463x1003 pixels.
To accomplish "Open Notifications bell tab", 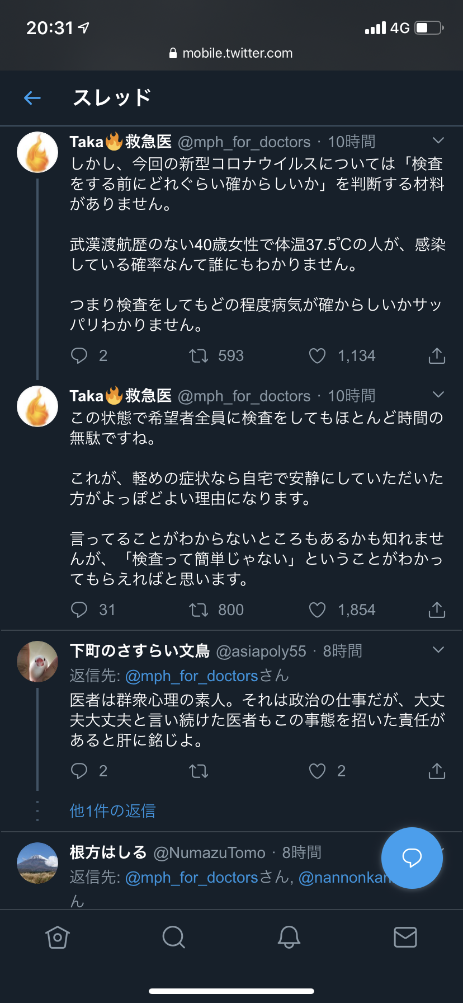I will (x=289, y=937).
